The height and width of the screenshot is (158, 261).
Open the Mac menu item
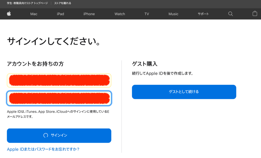(34, 14)
